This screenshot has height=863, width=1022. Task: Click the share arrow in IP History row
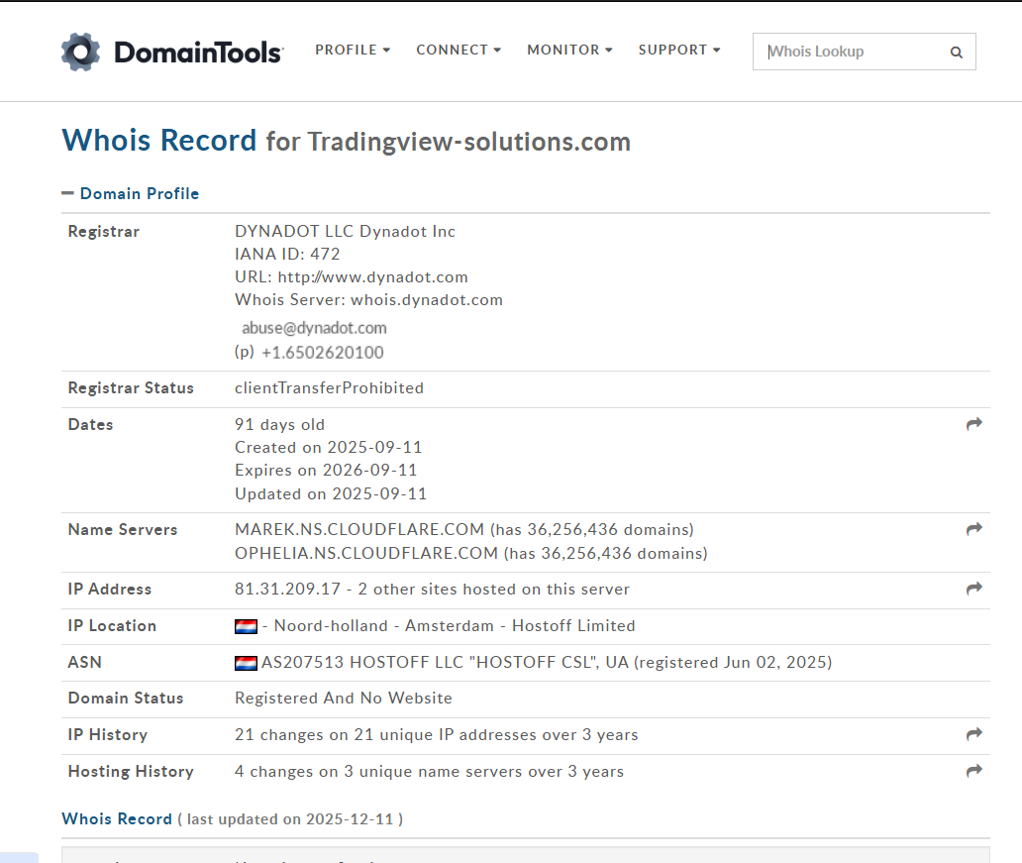[x=973, y=734]
